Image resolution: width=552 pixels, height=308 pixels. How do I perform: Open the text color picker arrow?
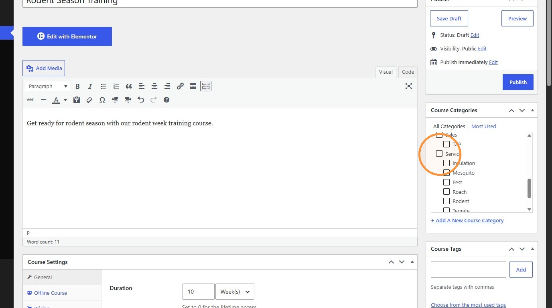click(x=65, y=100)
